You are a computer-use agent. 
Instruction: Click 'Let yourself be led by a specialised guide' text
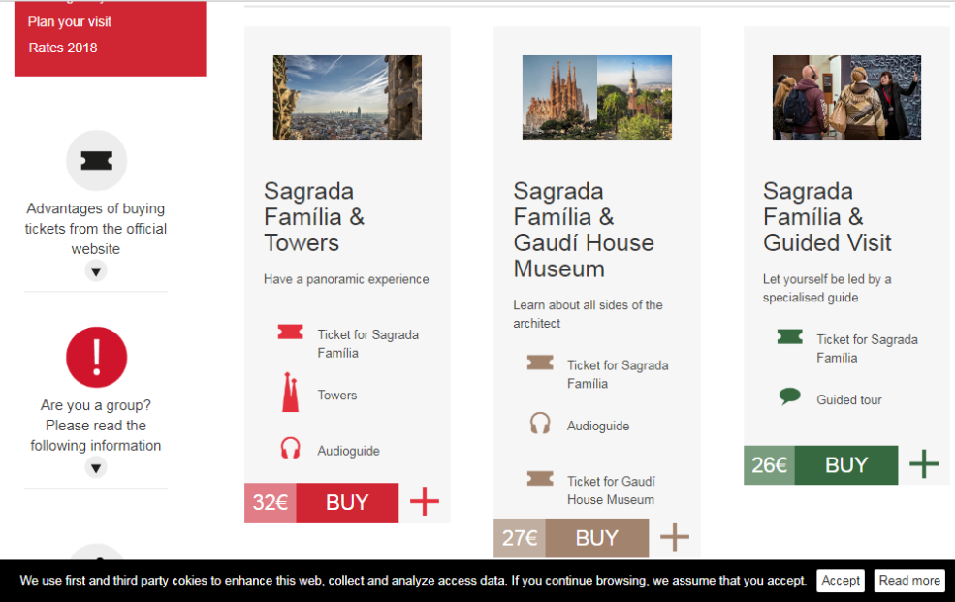[826, 289]
